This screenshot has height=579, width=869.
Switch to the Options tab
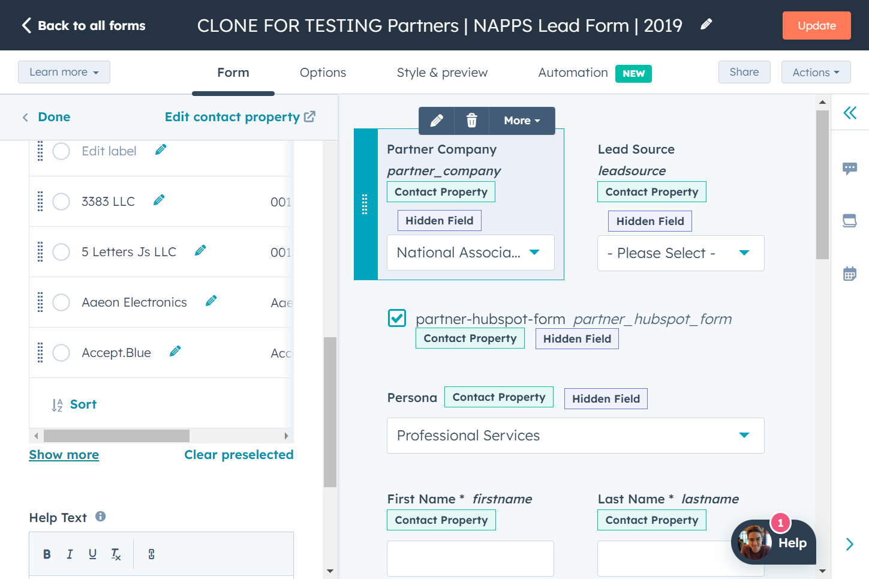pyautogui.click(x=323, y=73)
